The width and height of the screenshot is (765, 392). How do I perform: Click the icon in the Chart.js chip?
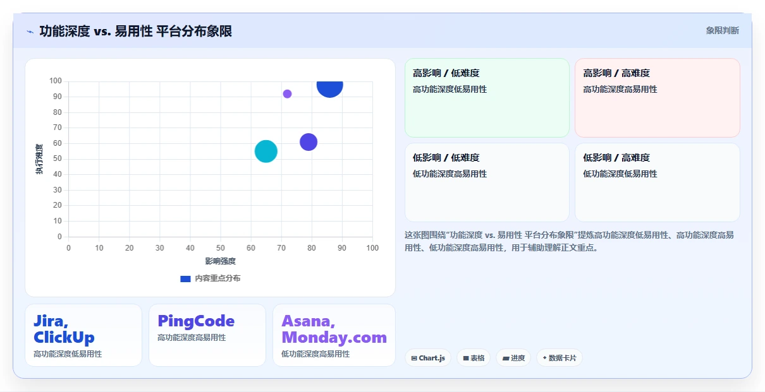[414, 358]
